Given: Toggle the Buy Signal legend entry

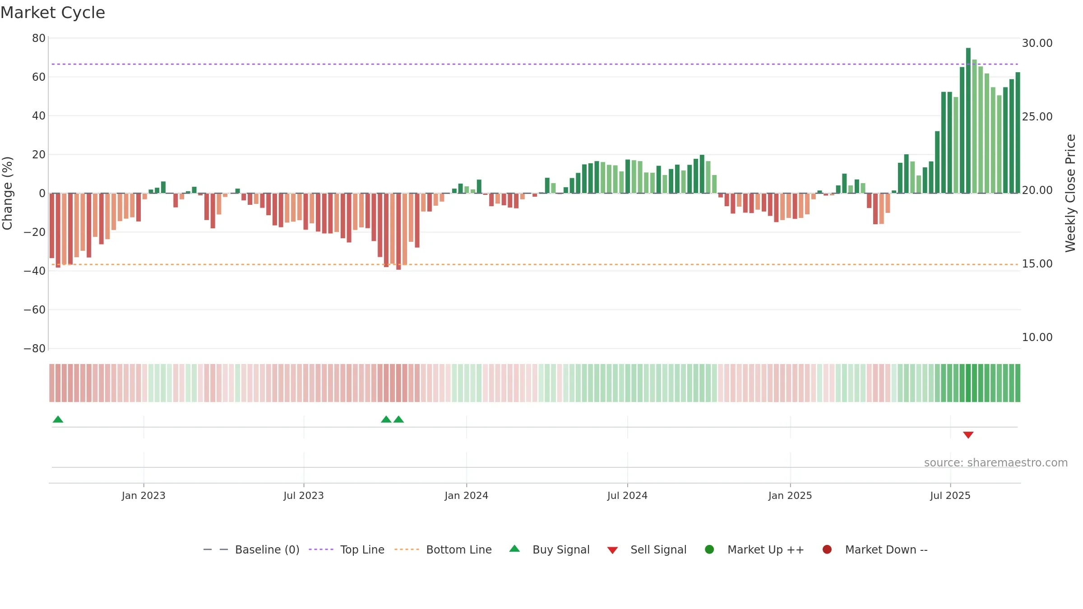Looking at the screenshot, I should coord(549,549).
